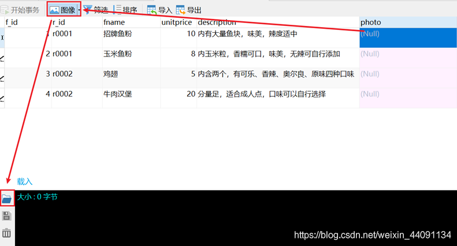This screenshot has width=457, height=246.
Task: Click the Export (导出) toolbar button
Action: pos(189,10)
